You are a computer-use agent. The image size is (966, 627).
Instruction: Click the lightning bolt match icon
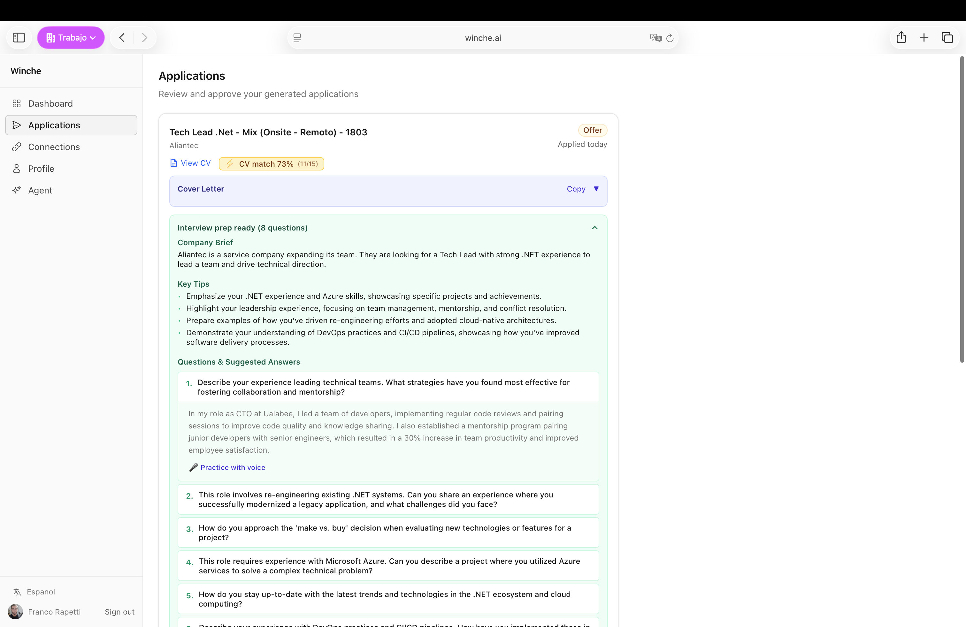(x=230, y=164)
